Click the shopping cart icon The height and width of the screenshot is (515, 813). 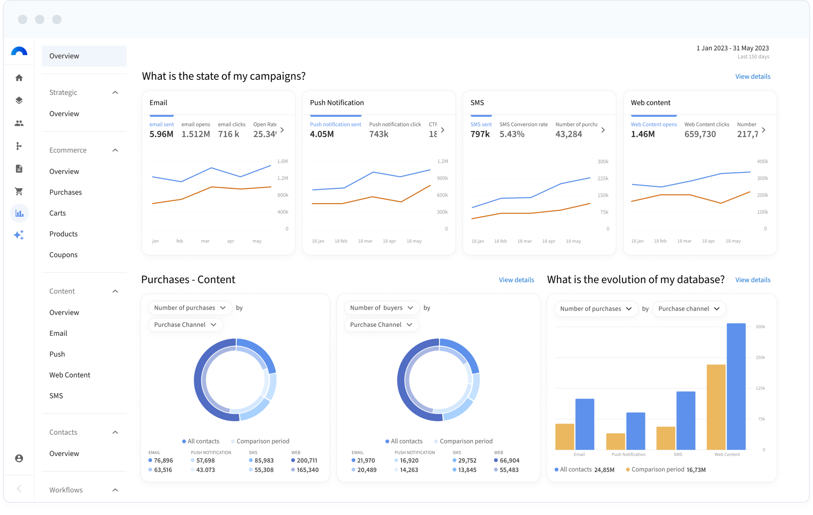pyautogui.click(x=19, y=191)
